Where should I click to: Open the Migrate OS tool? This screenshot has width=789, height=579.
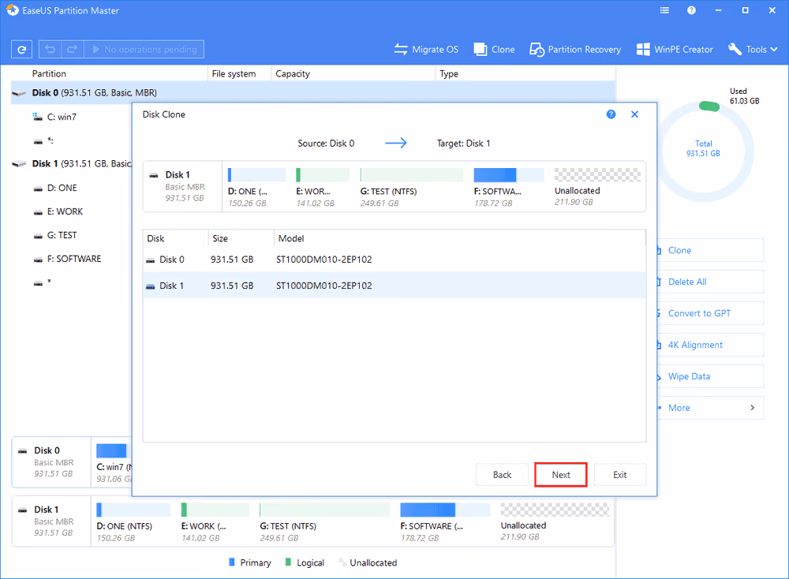[426, 50]
